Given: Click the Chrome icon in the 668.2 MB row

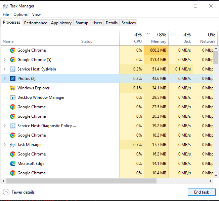Looking at the screenshot, I should 13,50.
